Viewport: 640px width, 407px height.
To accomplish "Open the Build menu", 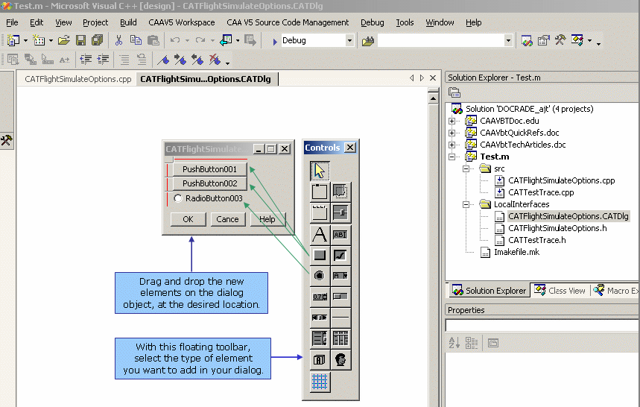I will click(128, 22).
